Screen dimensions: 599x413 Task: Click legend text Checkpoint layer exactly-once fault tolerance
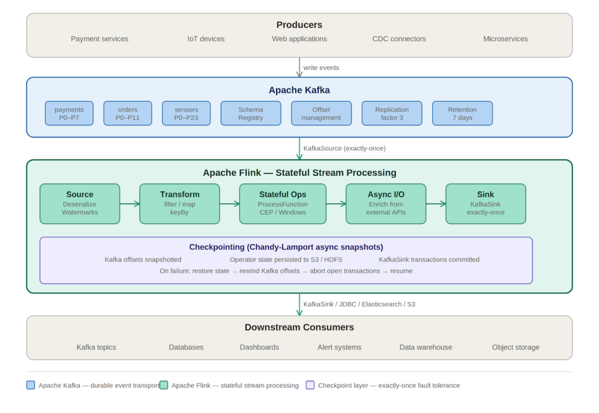coord(389,386)
